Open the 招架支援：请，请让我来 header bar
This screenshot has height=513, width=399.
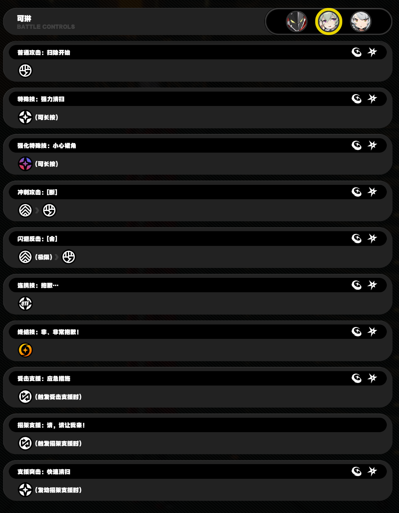[198, 425]
